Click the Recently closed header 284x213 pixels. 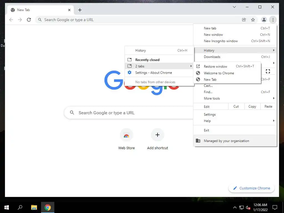pos(147,60)
